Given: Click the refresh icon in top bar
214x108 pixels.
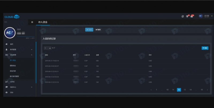Looking at the screenshot, I should (183, 16).
